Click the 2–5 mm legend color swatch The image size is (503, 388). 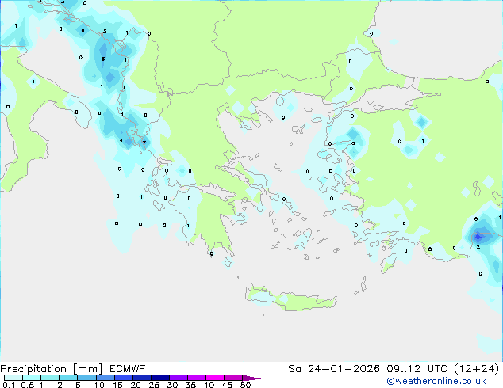point(68,378)
